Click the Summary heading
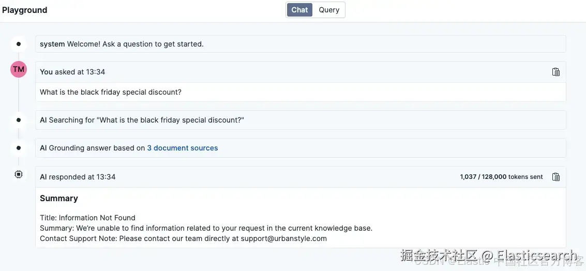 tap(59, 198)
